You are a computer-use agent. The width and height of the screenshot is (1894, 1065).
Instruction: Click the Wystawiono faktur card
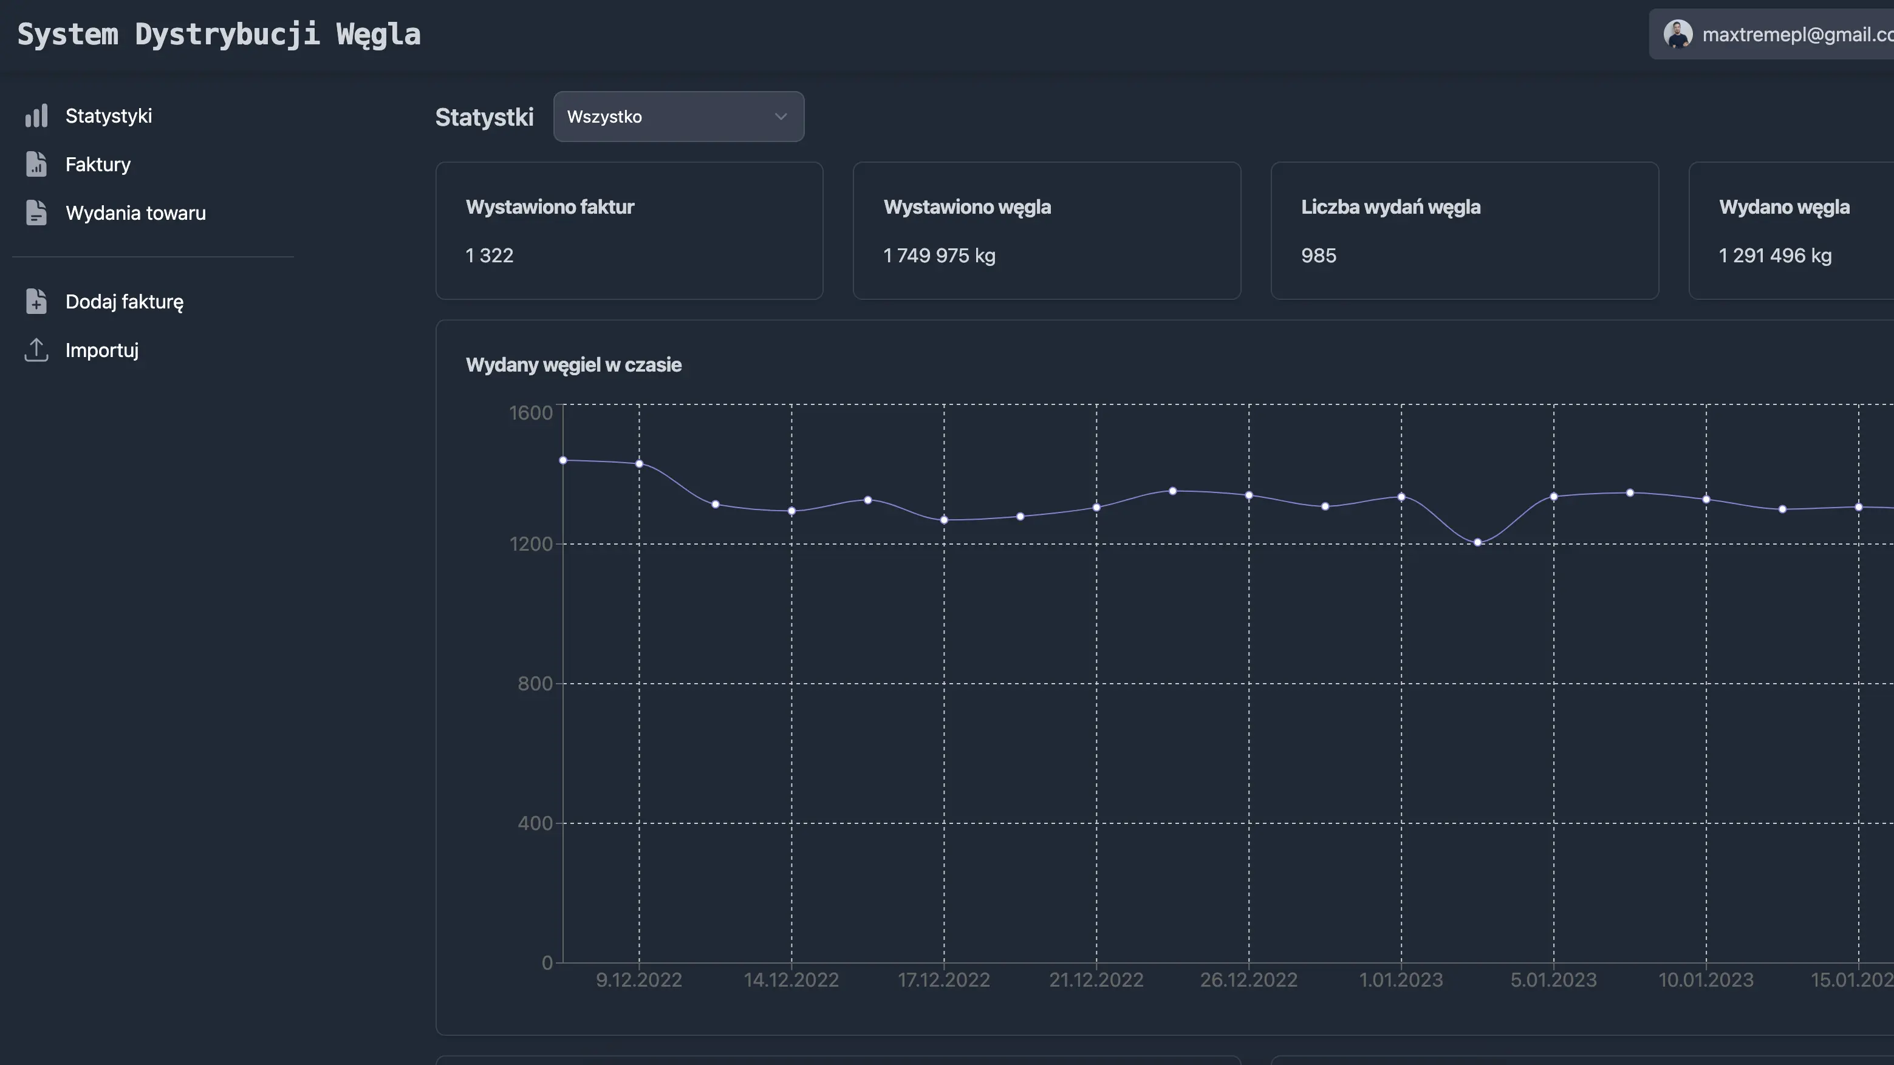629,231
